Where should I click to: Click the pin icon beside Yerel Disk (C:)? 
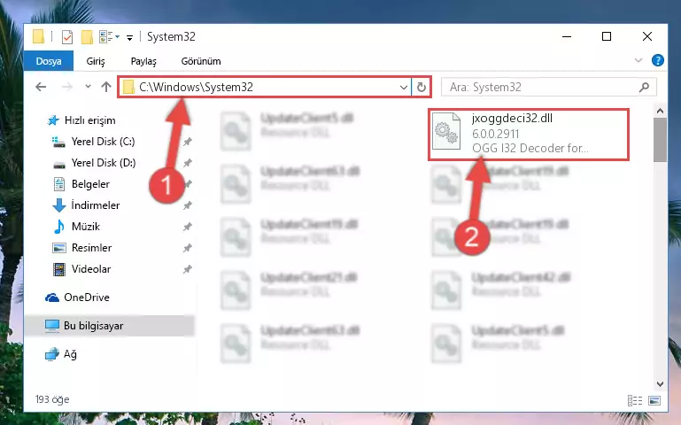click(187, 142)
